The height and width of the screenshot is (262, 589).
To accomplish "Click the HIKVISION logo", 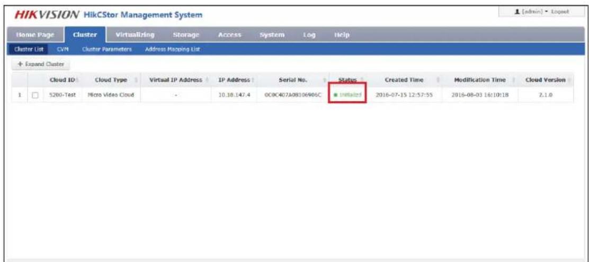I will 46,15.
